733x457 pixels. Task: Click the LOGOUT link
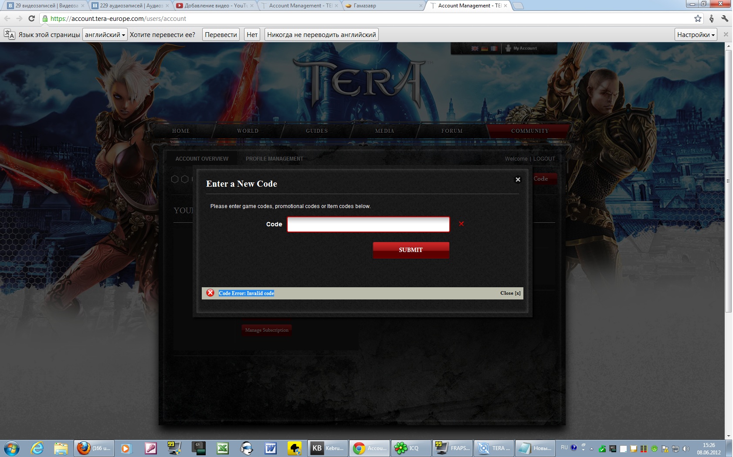coord(544,159)
